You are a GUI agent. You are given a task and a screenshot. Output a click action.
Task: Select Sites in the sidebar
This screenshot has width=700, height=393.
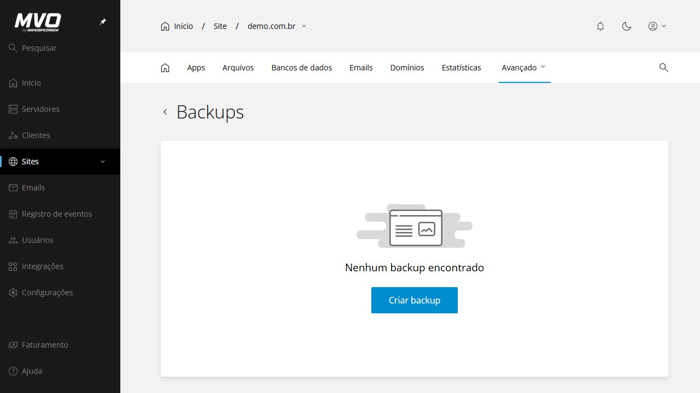pos(60,162)
